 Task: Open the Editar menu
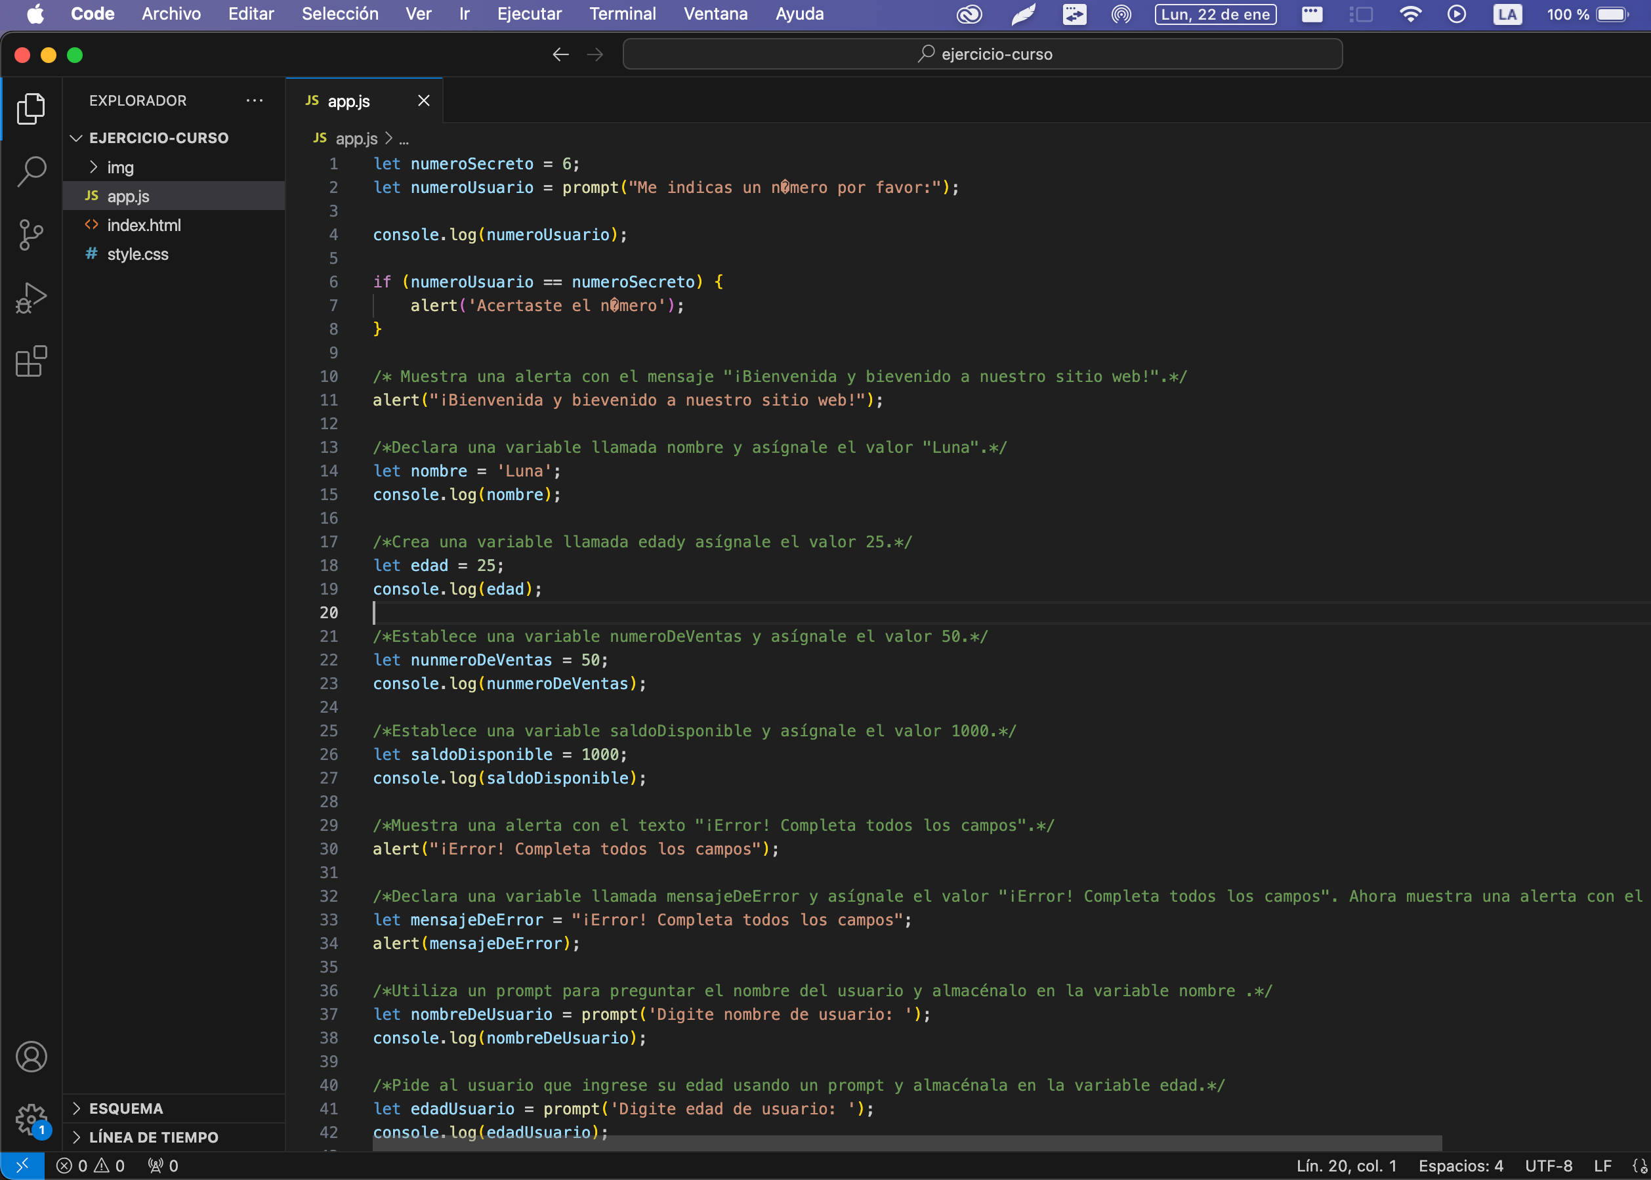[x=251, y=14]
